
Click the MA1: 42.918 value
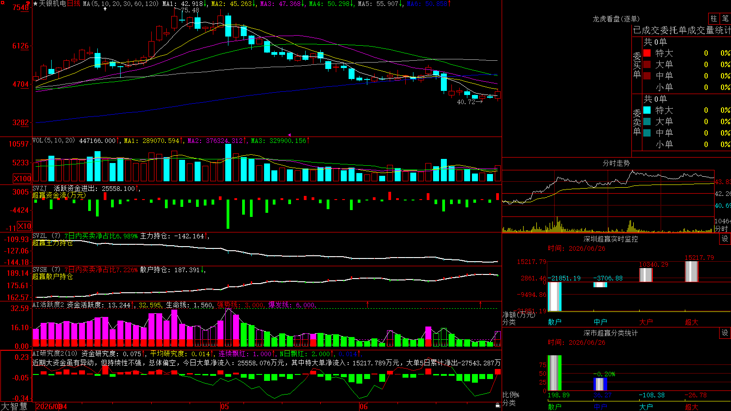pos(183,4)
